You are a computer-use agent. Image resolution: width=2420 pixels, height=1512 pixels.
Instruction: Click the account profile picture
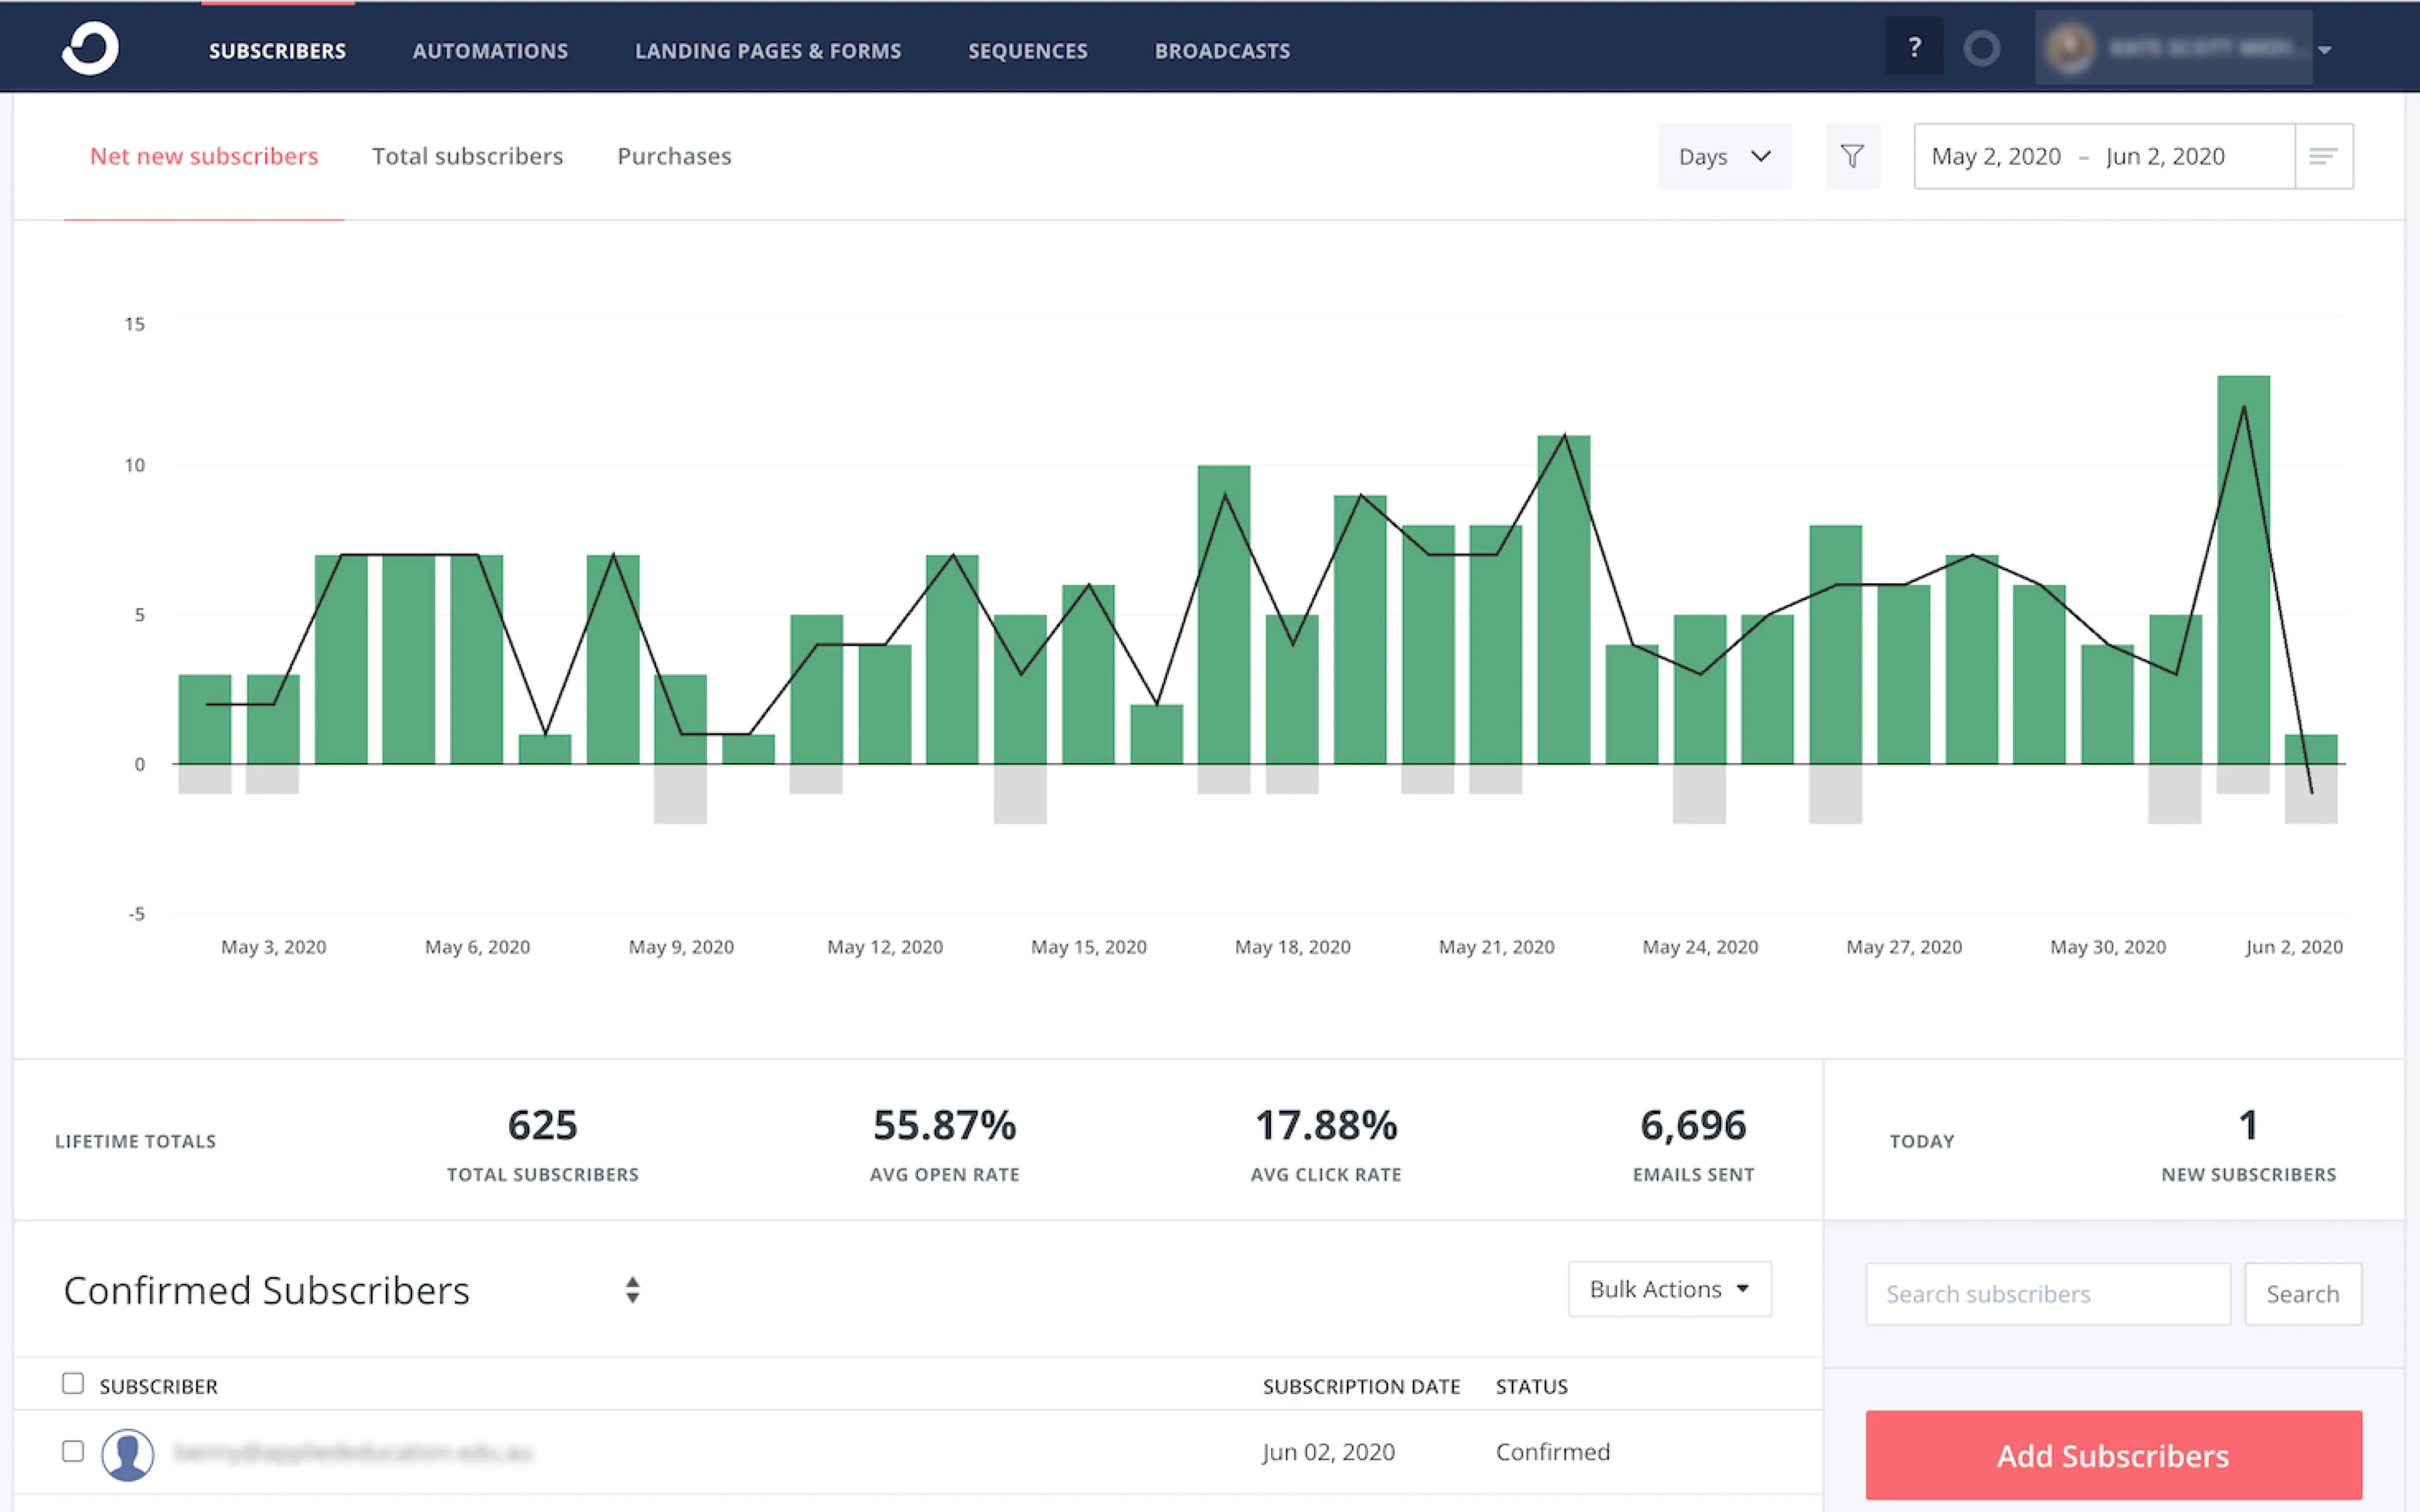[x=2068, y=48]
